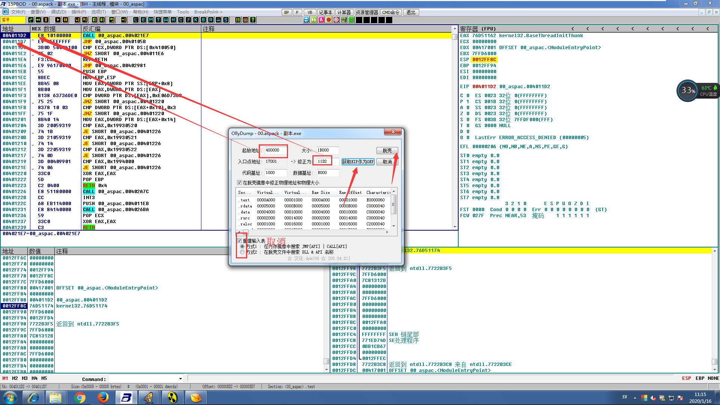Toggle the fix raw size checkbox in OllyDump

tap(239, 183)
